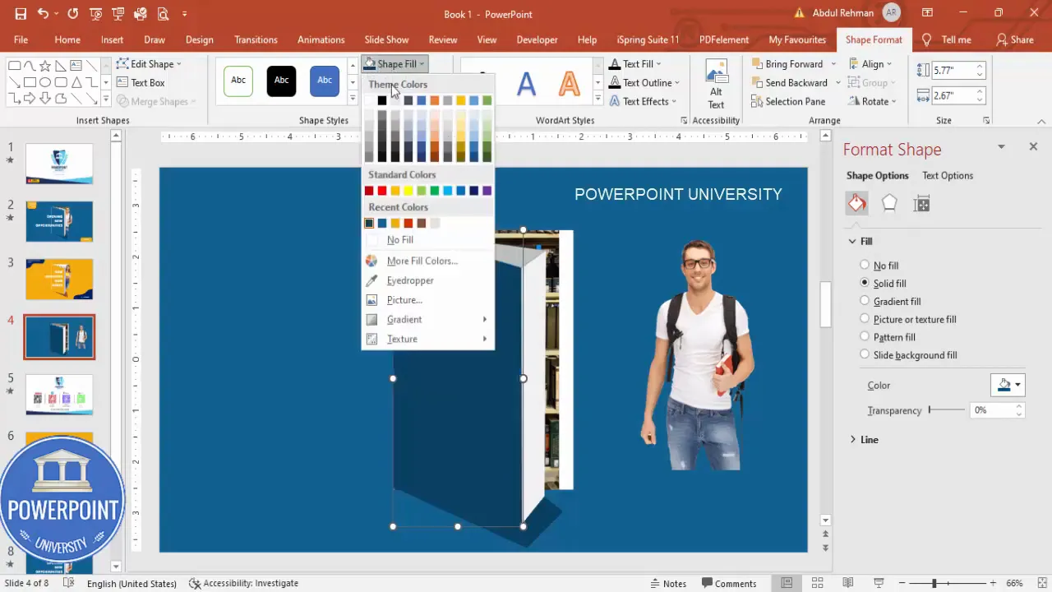1052x592 pixels.
Task: Click the Alt Text button
Action: (716, 84)
